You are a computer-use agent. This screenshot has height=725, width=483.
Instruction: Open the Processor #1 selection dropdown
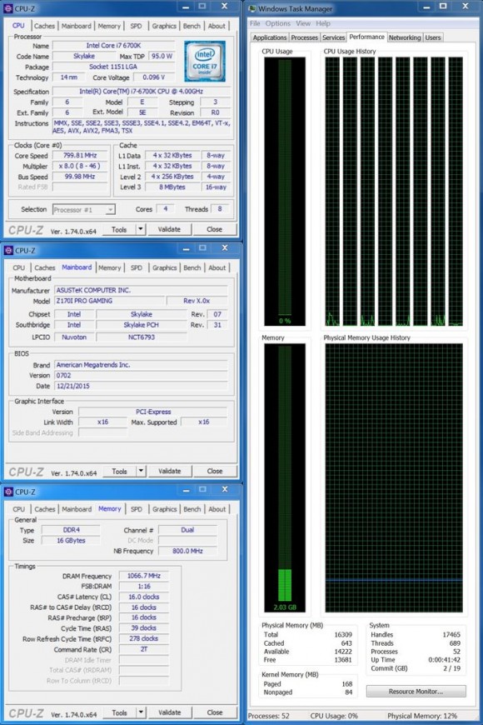click(83, 209)
